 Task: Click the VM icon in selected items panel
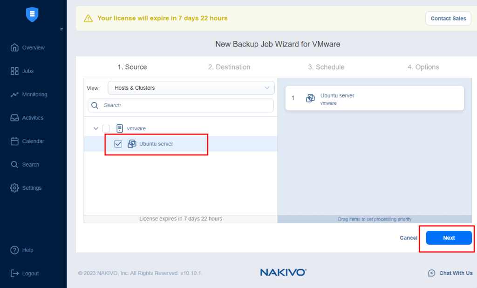point(310,98)
